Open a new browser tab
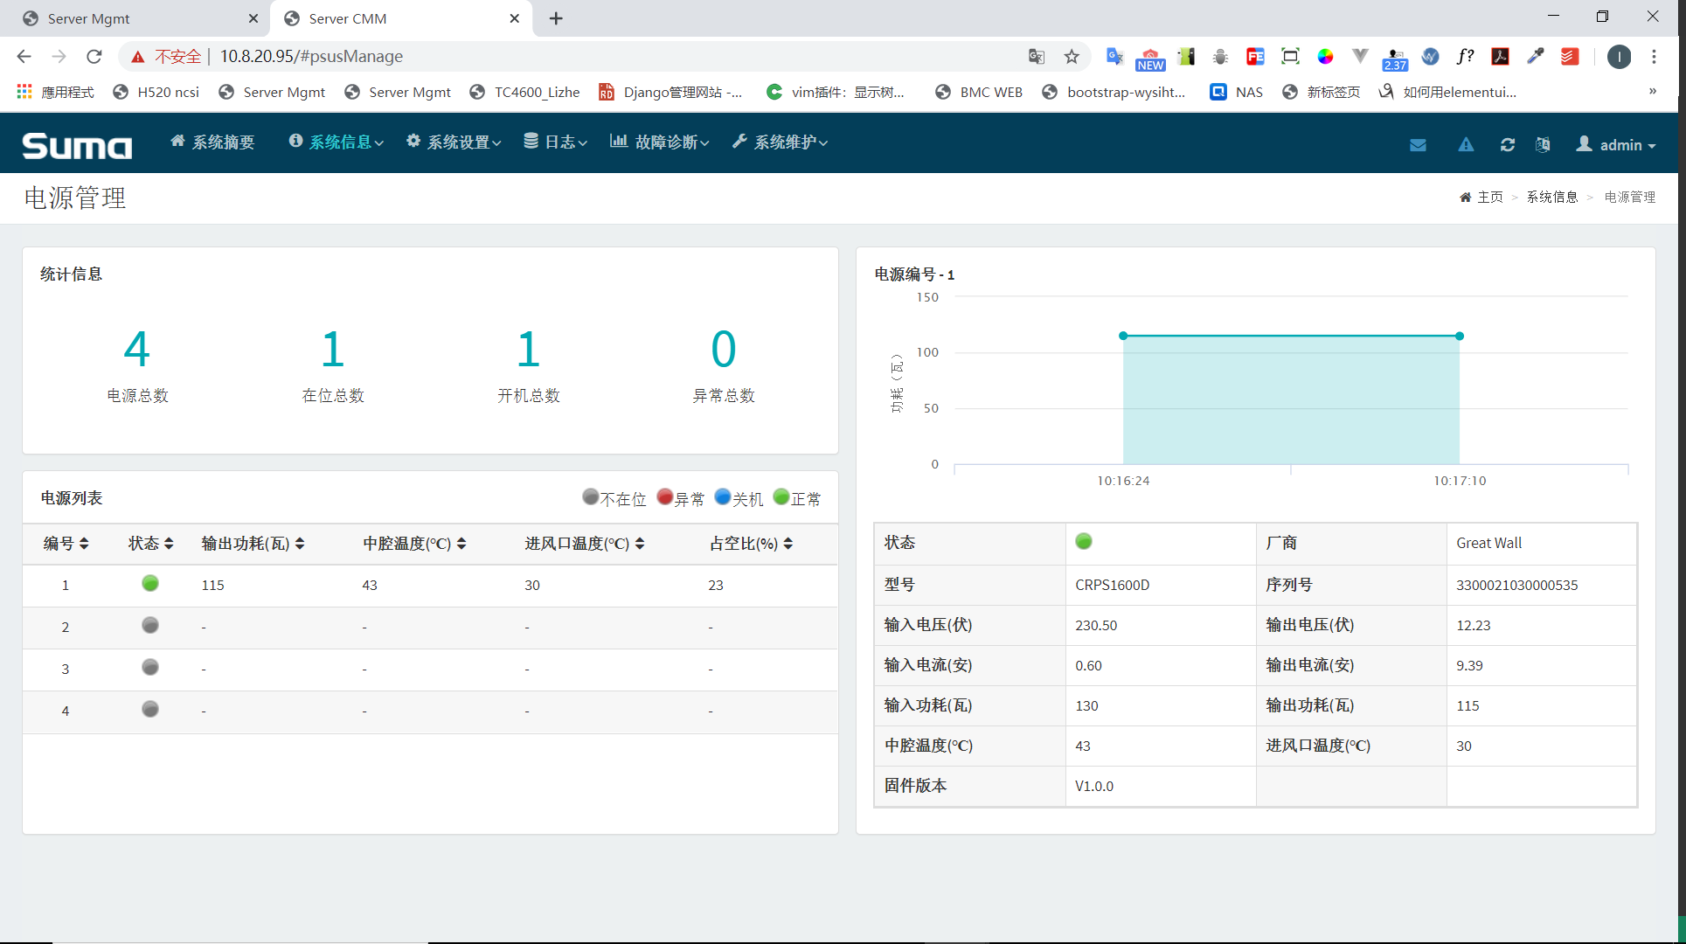The image size is (1686, 944). pos(556,18)
